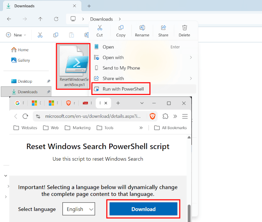
Task: Open the Websites bookmarks folder
Action: click(x=25, y=128)
